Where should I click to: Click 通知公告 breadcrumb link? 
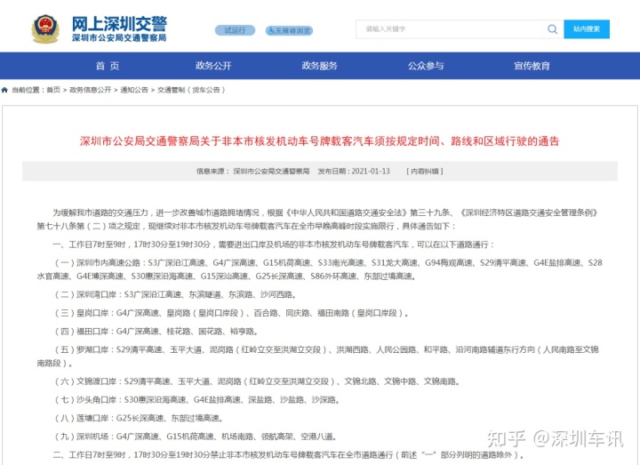[x=134, y=90]
